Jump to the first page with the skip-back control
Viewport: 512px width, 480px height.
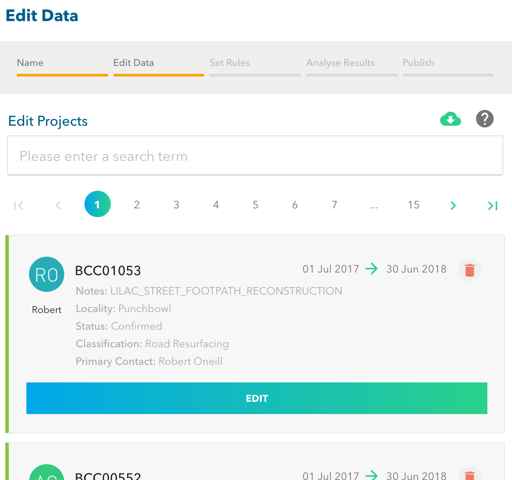18,205
